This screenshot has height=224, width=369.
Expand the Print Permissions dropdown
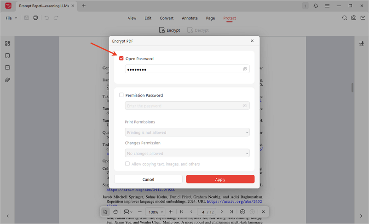(187, 132)
